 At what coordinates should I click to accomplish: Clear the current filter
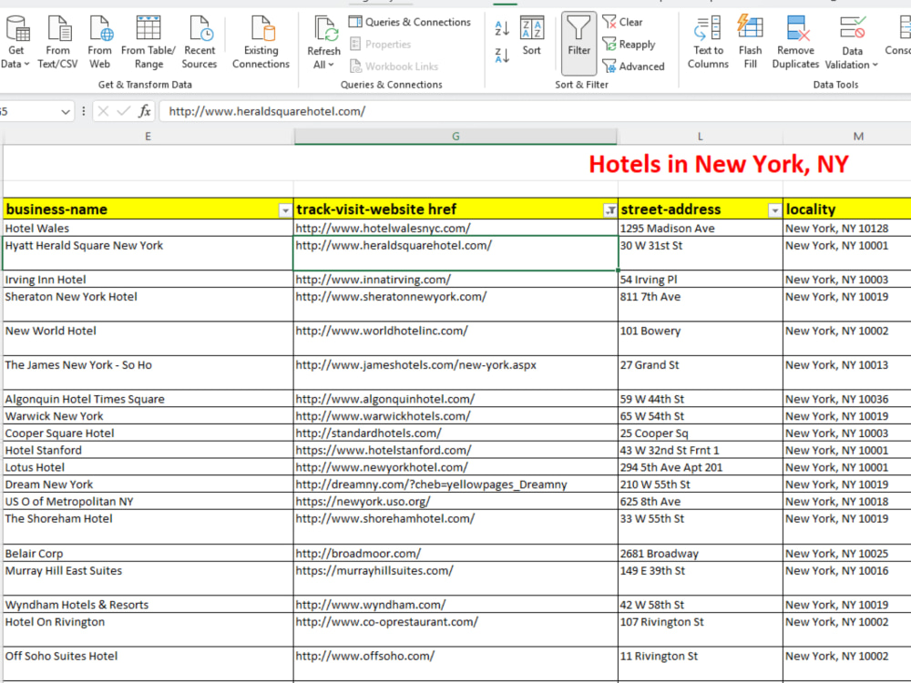pyautogui.click(x=623, y=22)
